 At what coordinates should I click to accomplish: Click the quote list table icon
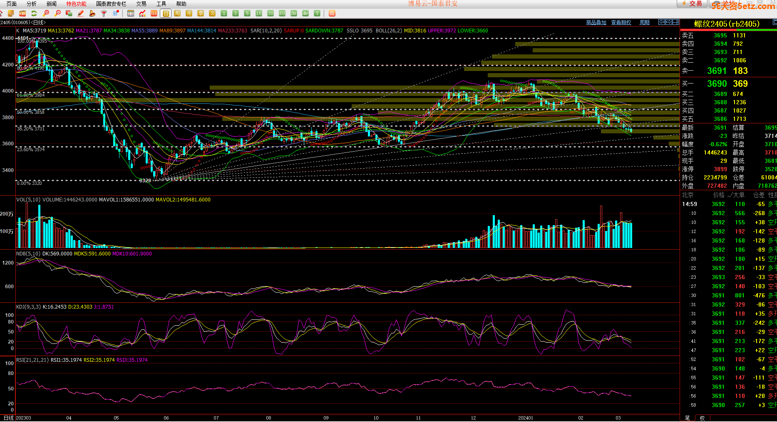coord(131,13)
